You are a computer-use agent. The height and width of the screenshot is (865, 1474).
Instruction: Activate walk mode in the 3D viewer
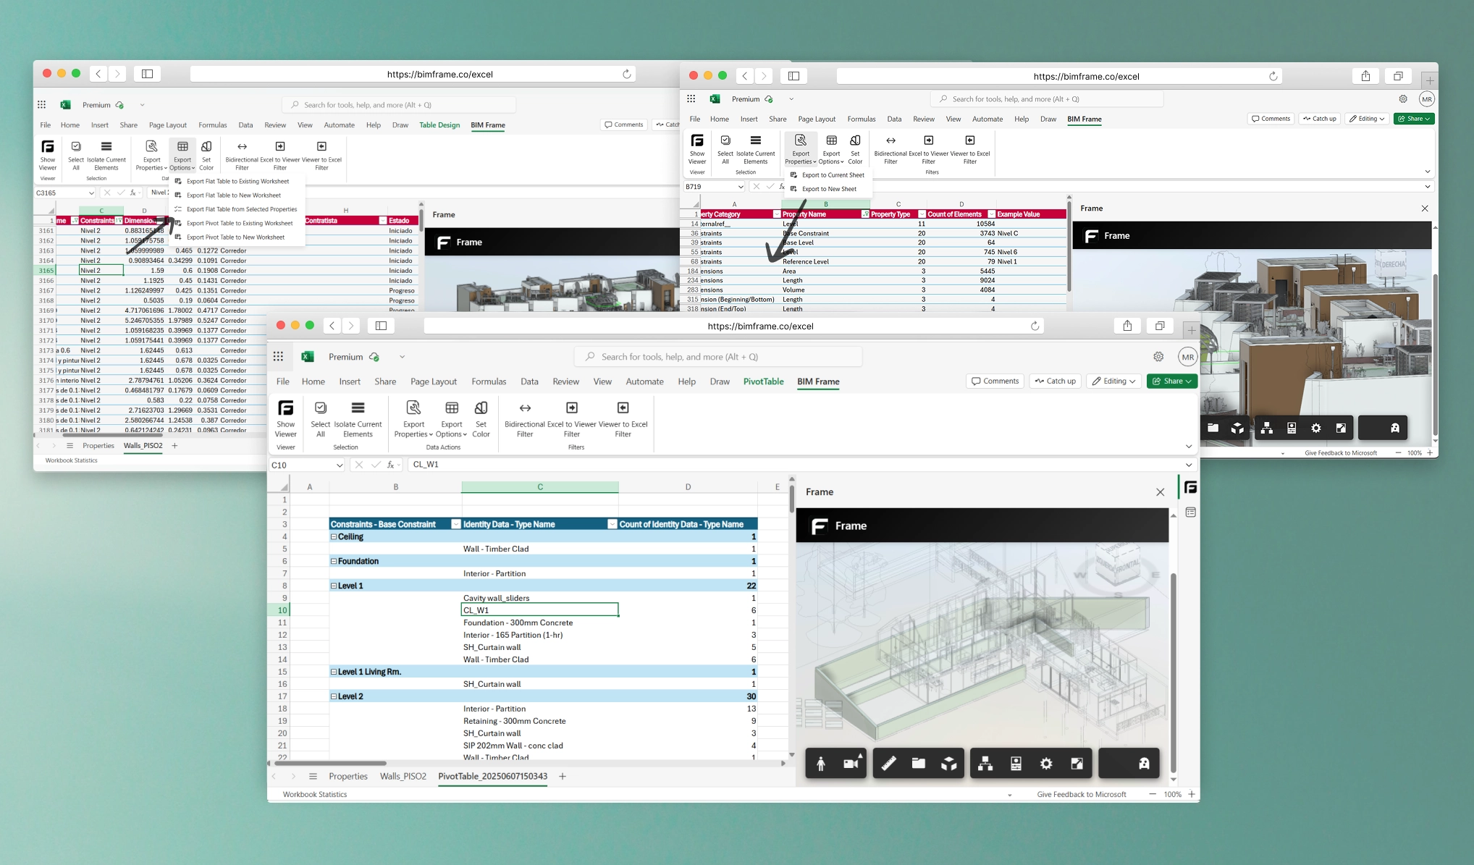[x=821, y=762]
